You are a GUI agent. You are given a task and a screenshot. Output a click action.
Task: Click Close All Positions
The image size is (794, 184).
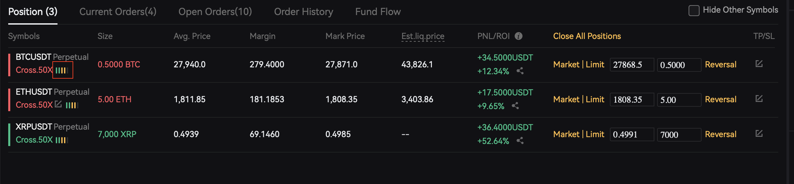pyautogui.click(x=587, y=36)
